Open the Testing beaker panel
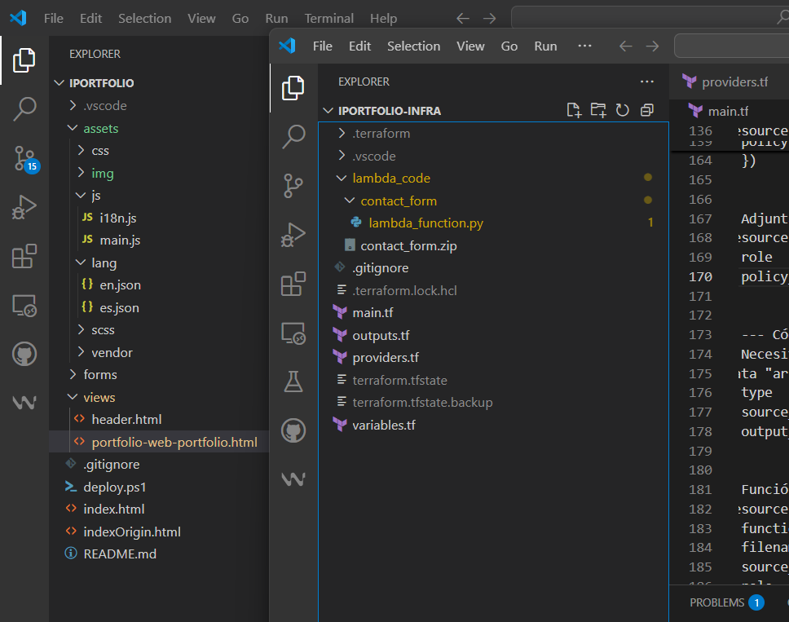The height and width of the screenshot is (622, 789). click(x=293, y=381)
